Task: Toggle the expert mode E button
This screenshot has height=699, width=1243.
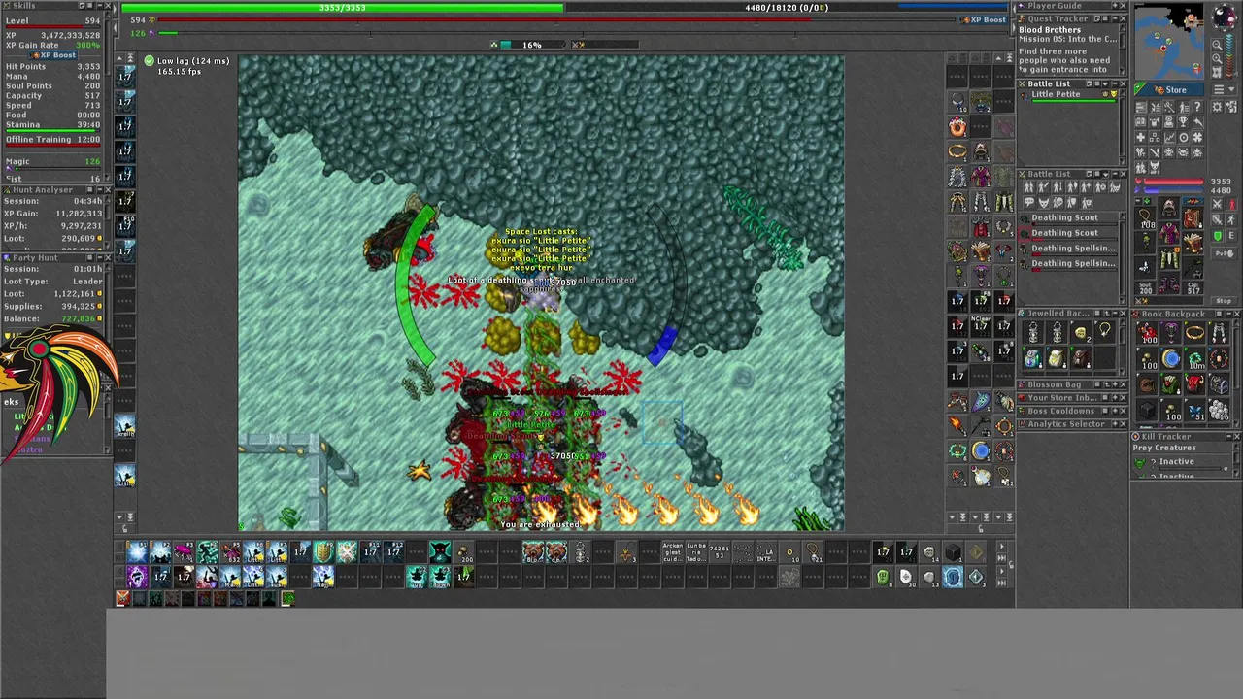Action: (x=1231, y=236)
